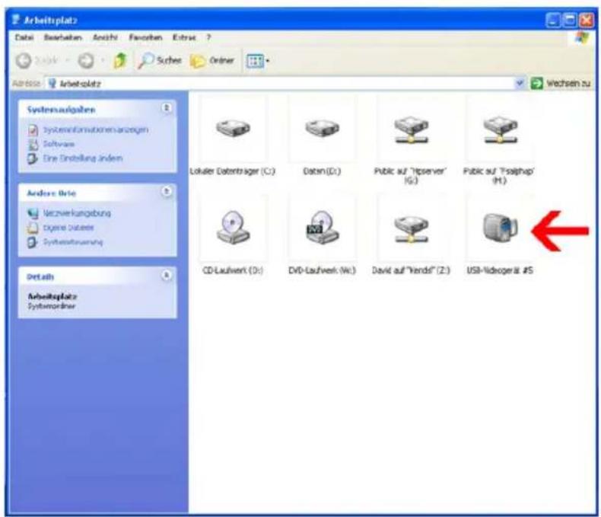Open the Back button history dropdown arrow
601x517 pixels.
(x=67, y=61)
